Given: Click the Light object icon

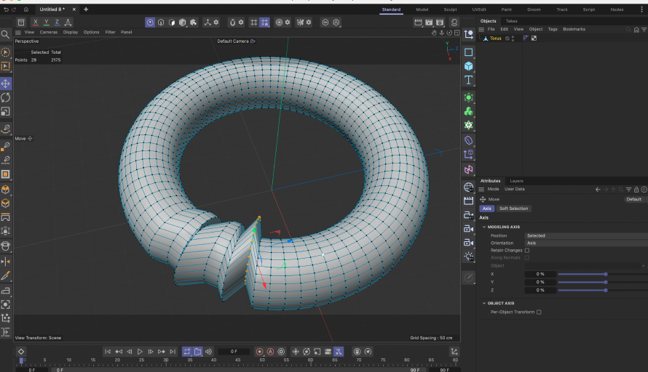Looking at the screenshot, I should point(469,256).
